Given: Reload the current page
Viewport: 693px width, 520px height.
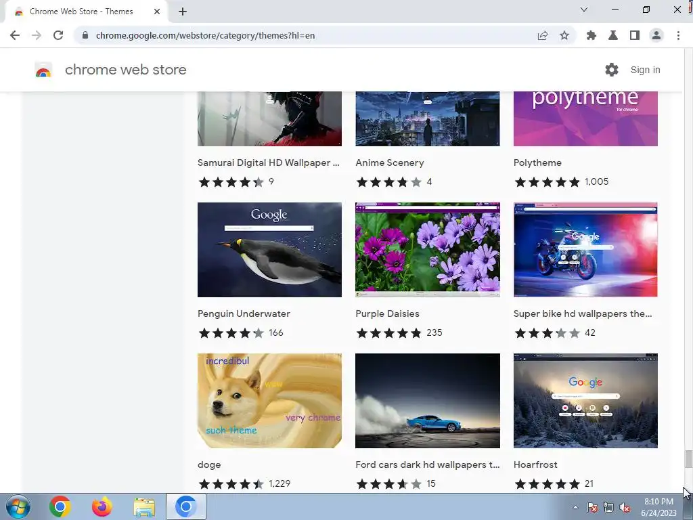Looking at the screenshot, I should pos(58,35).
